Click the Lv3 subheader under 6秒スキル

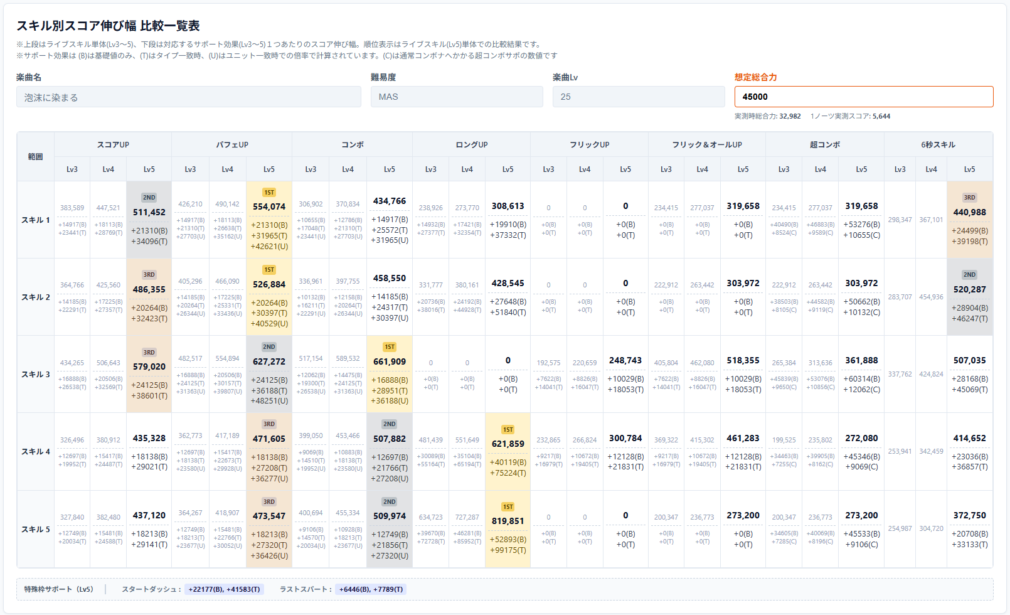[900, 169]
